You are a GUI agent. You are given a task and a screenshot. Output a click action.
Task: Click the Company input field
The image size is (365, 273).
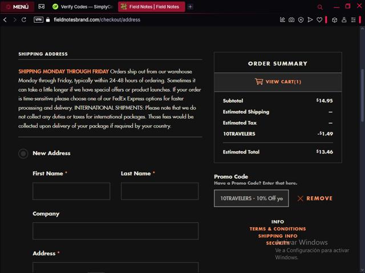coord(115,231)
